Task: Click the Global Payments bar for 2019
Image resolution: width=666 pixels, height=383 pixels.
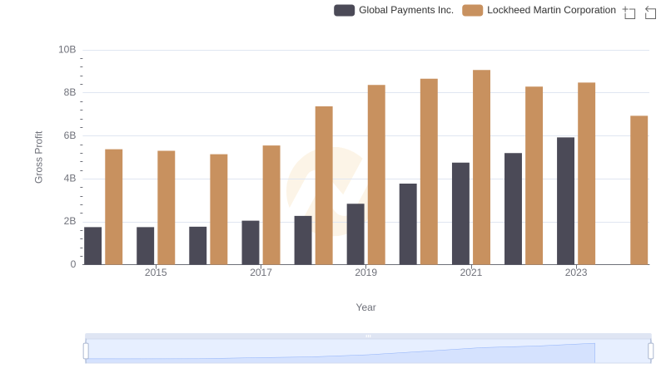Action: point(355,234)
